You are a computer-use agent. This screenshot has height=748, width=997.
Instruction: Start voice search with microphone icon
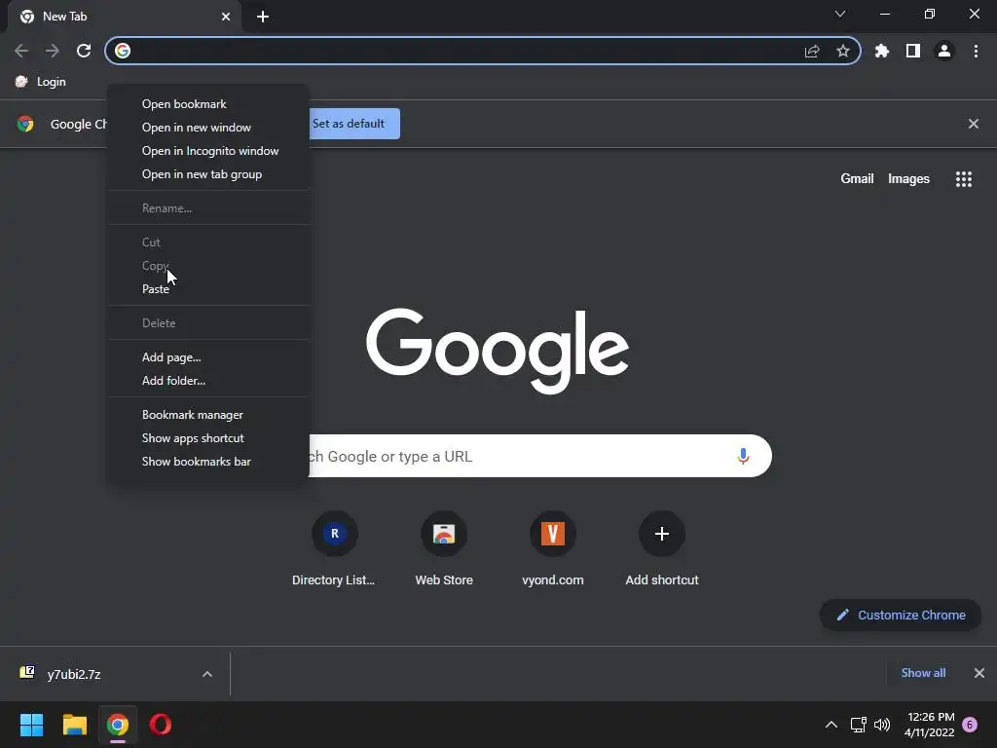click(743, 456)
